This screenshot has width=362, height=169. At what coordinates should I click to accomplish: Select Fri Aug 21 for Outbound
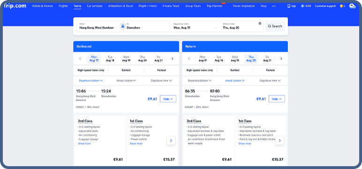point(158,59)
